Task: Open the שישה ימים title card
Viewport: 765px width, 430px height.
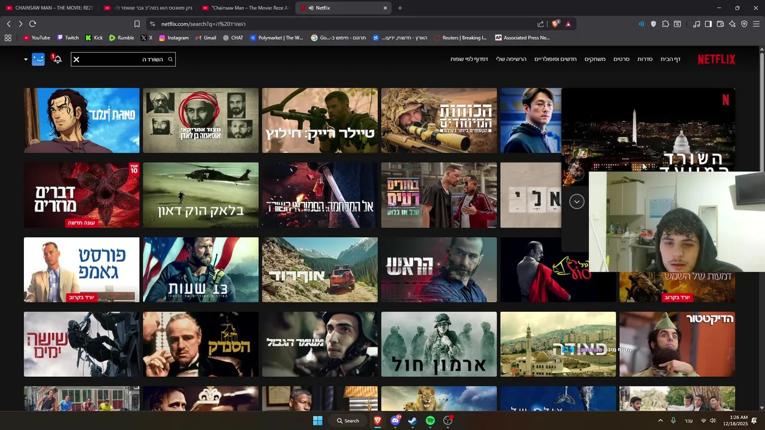Action: (x=81, y=344)
